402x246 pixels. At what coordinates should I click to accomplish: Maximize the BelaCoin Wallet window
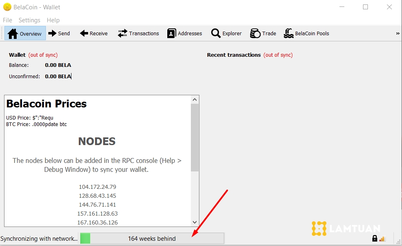click(x=365, y=7)
